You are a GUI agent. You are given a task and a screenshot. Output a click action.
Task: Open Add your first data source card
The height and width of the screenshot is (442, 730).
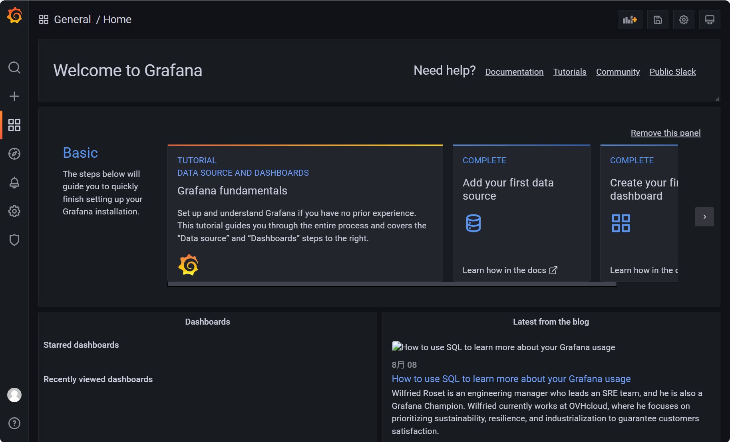[521, 213]
